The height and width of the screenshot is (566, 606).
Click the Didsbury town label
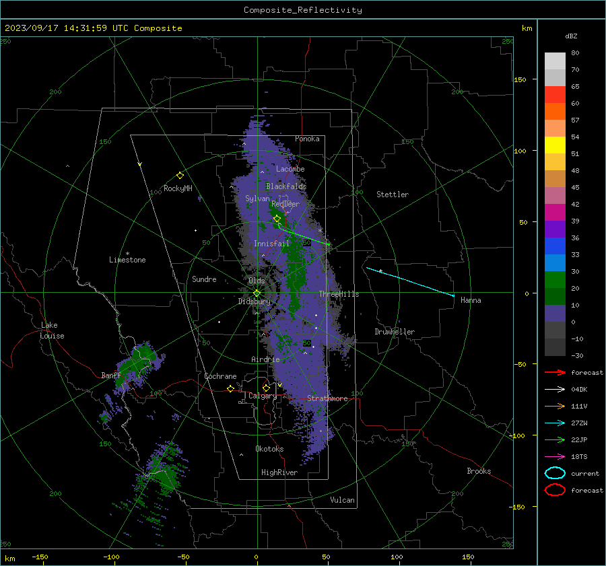pyautogui.click(x=254, y=302)
